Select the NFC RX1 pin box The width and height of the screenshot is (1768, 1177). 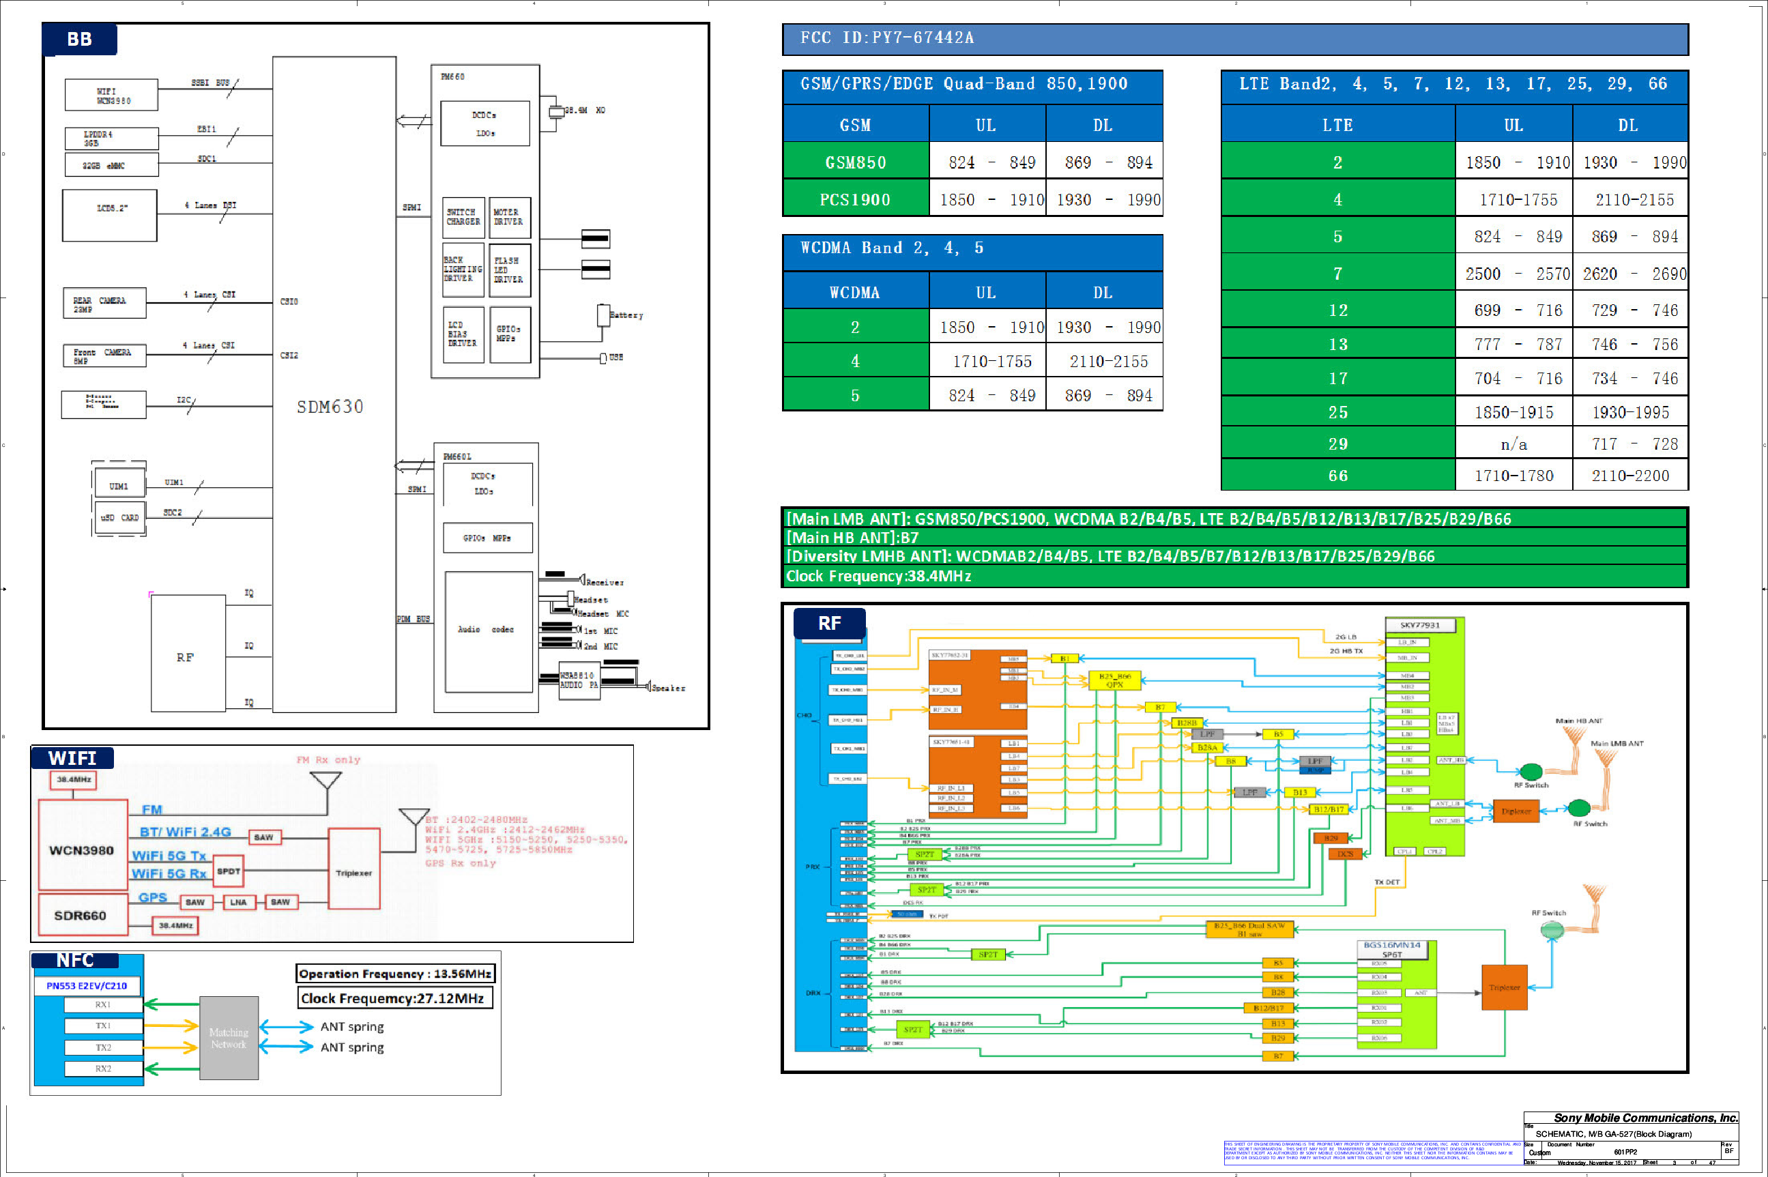point(103,1004)
